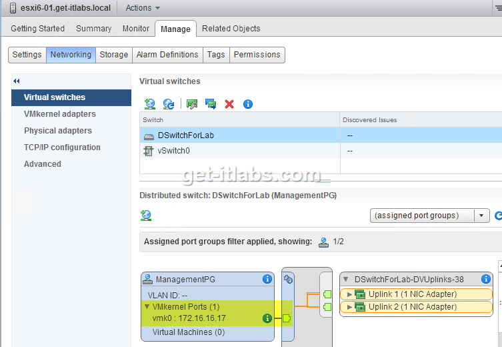Click the Add host networking icon

pyautogui.click(x=149, y=104)
